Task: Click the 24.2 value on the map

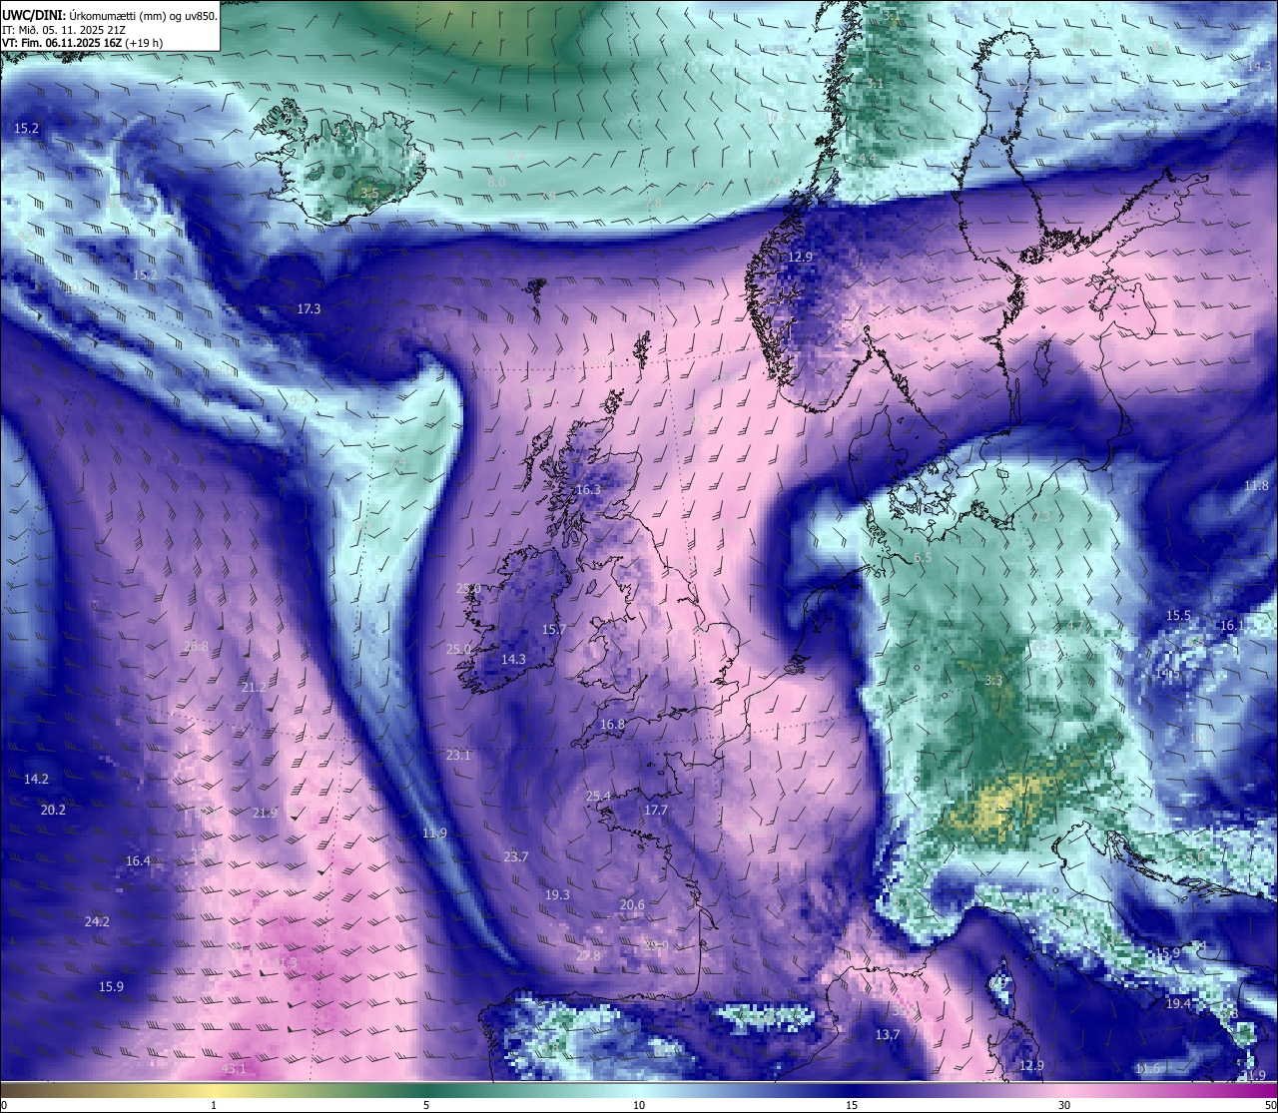Action: [x=97, y=921]
